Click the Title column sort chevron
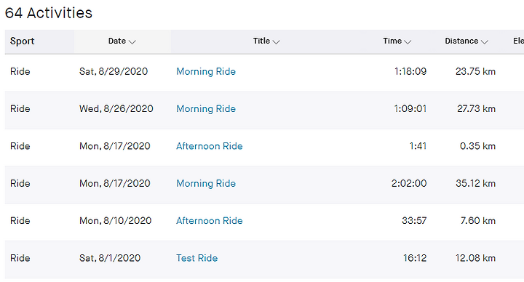 click(276, 42)
